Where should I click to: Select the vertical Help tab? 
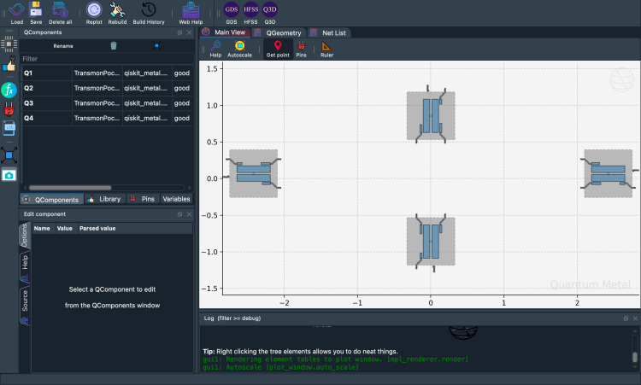tap(25, 267)
